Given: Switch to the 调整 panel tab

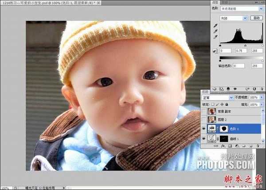Looking at the screenshot, I should 215,2.
